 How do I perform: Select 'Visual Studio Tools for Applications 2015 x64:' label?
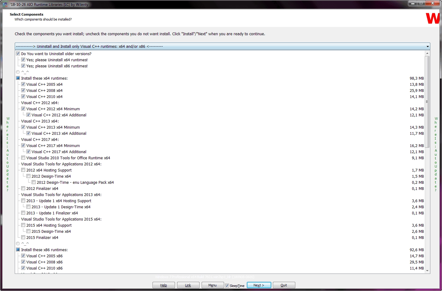click(x=61, y=219)
